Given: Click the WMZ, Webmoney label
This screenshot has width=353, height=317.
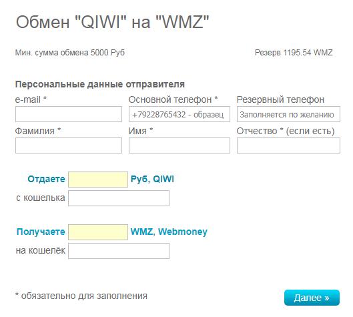Looking at the screenshot, I should coord(169,232).
